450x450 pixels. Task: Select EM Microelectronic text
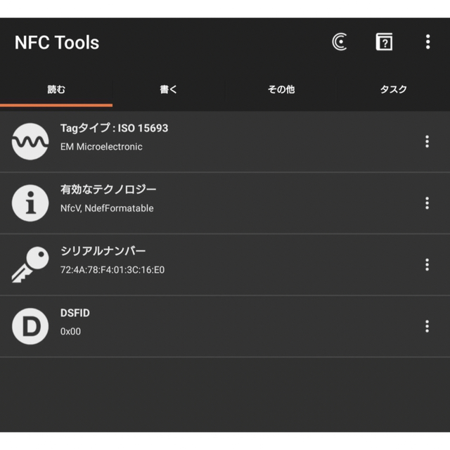pyautogui.click(x=101, y=147)
